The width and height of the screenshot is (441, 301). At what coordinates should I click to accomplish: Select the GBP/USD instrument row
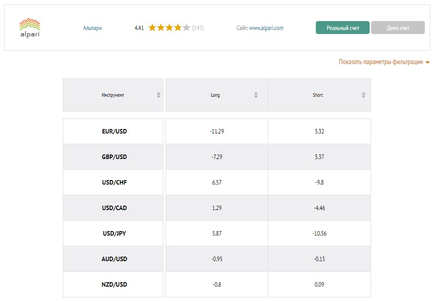click(x=114, y=157)
